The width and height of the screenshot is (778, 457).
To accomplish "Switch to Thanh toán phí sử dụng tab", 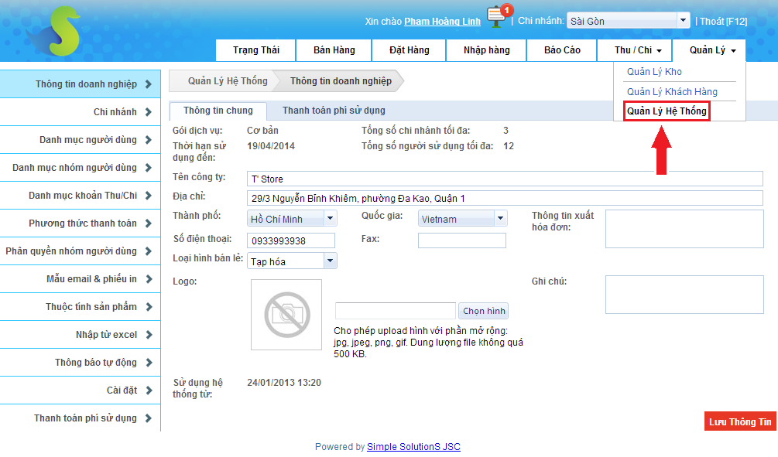I will 334,111.
